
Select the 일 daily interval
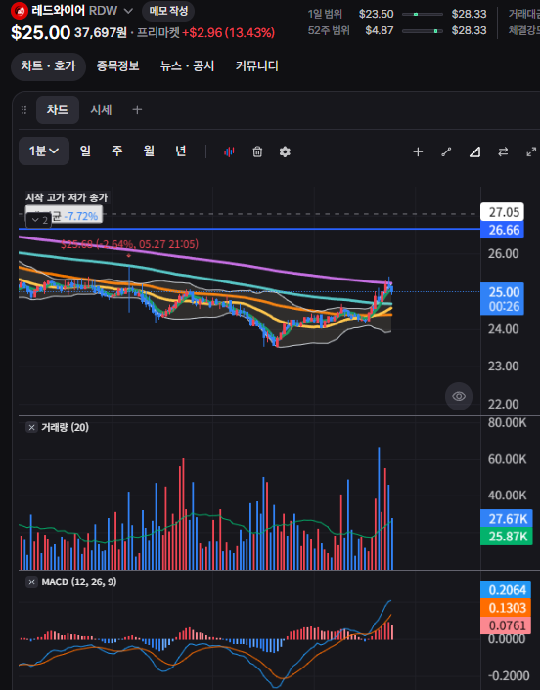[x=85, y=151]
